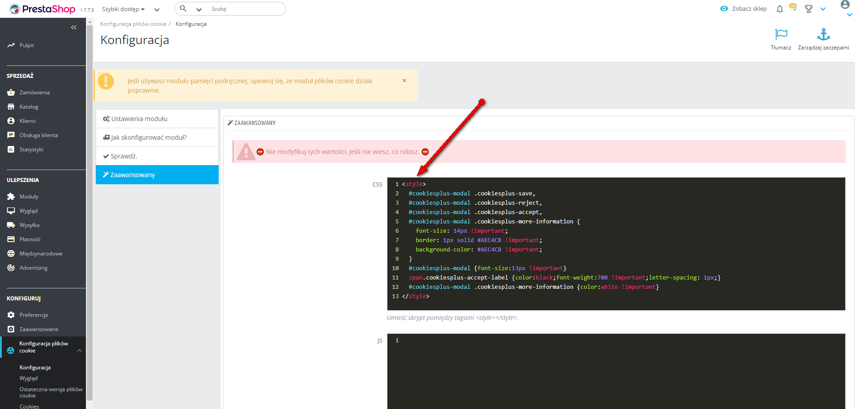
Task: Select the Zaawansowany tab
Action: point(157,175)
